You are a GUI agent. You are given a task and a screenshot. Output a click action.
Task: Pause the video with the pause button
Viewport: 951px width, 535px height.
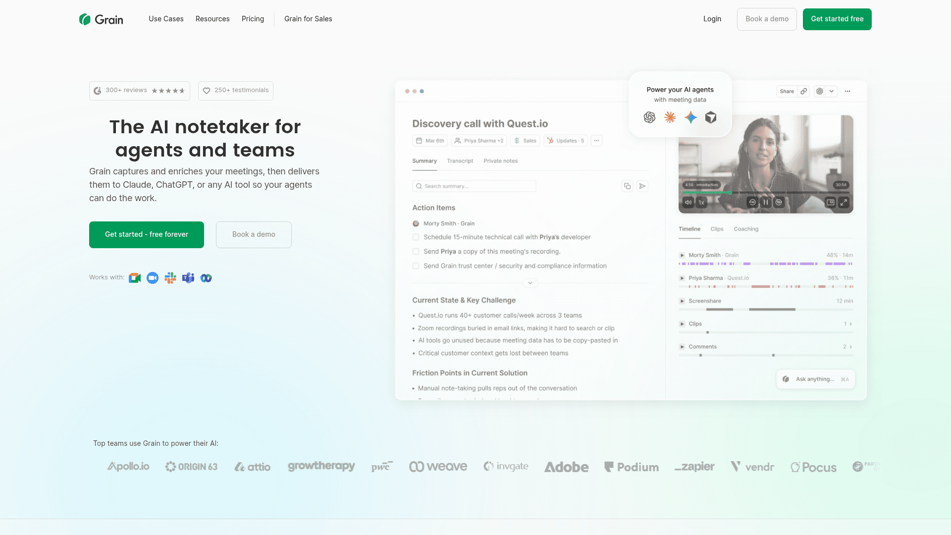766,202
